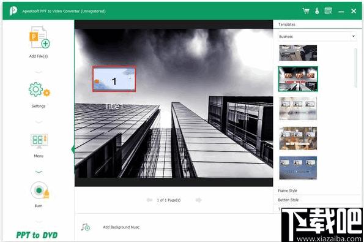Click the Apeaksoft logo icon

point(13,11)
